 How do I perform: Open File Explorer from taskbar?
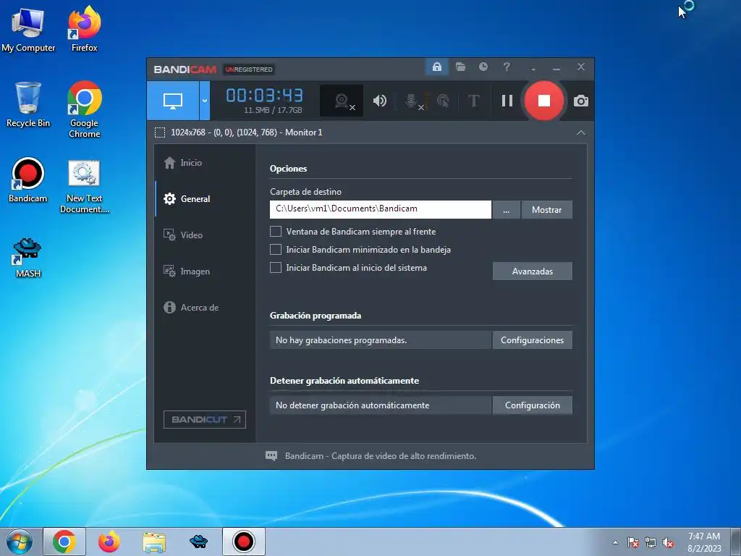[x=154, y=542]
